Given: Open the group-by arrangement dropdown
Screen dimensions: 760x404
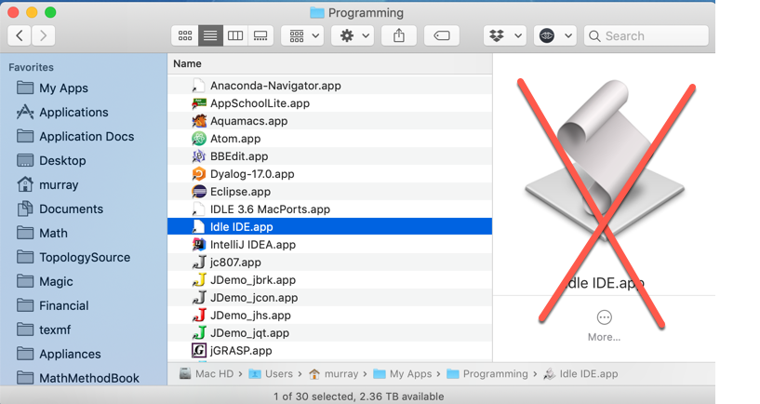Looking at the screenshot, I should point(304,35).
